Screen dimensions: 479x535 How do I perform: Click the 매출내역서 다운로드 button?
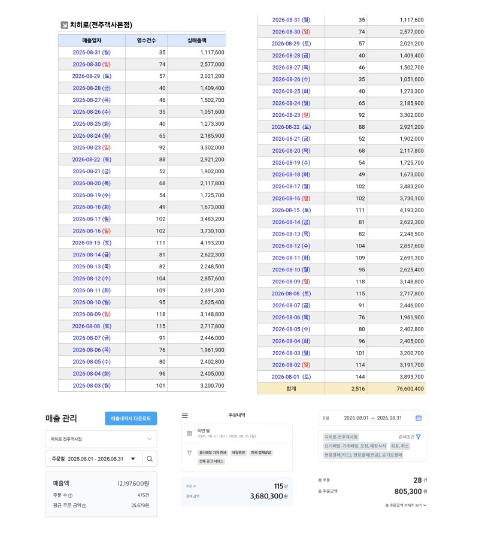tap(131, 418)
